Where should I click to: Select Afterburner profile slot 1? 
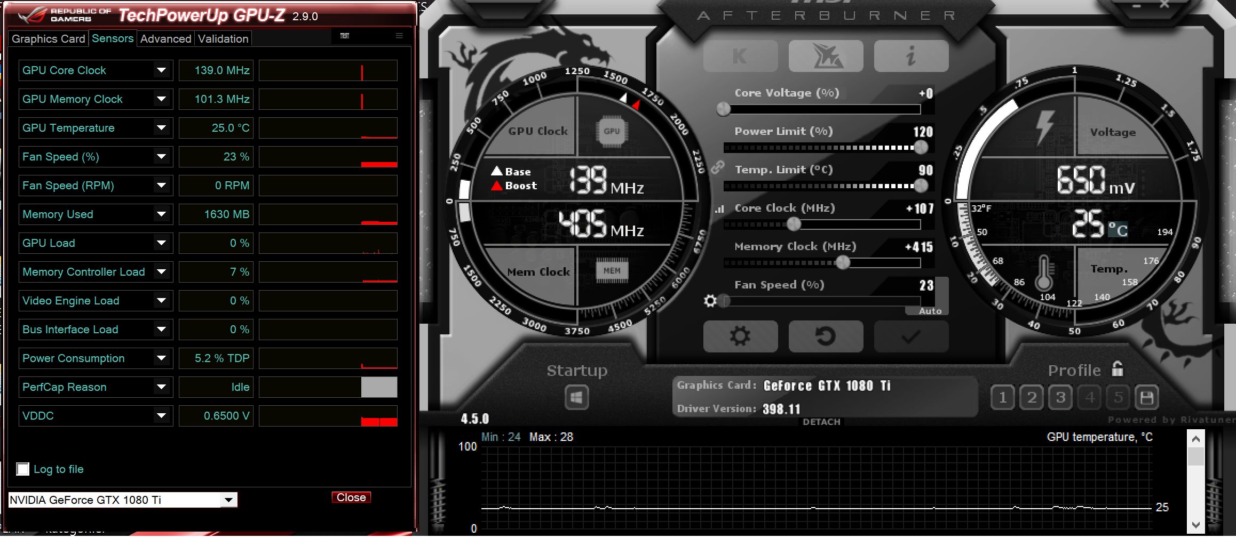coord(1003,397)
